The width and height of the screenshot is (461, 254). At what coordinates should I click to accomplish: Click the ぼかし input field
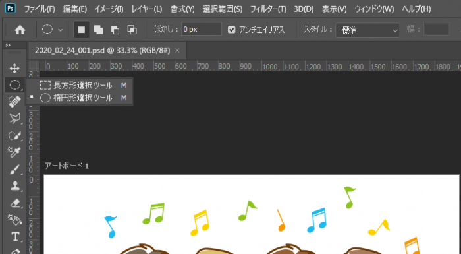202,30
